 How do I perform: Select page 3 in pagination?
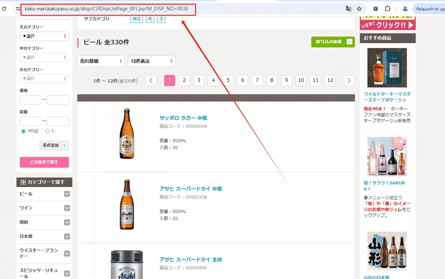point(199,80)
